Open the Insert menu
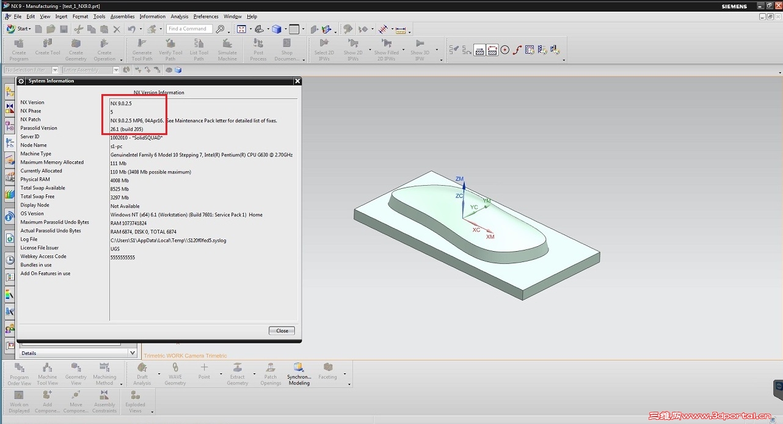Screen dimensions: 783x424 [x=61, y=16]
